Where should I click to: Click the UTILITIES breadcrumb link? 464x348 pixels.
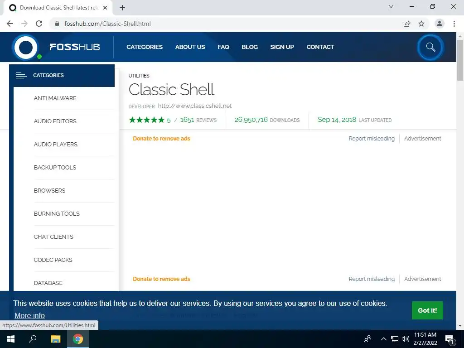pos(139,76)
